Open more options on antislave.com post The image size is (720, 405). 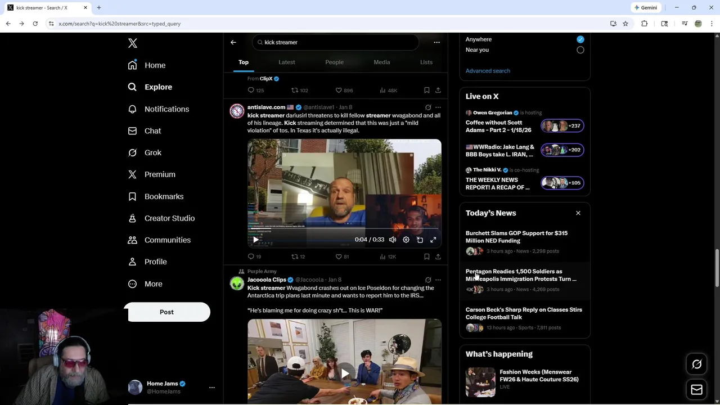438,107
